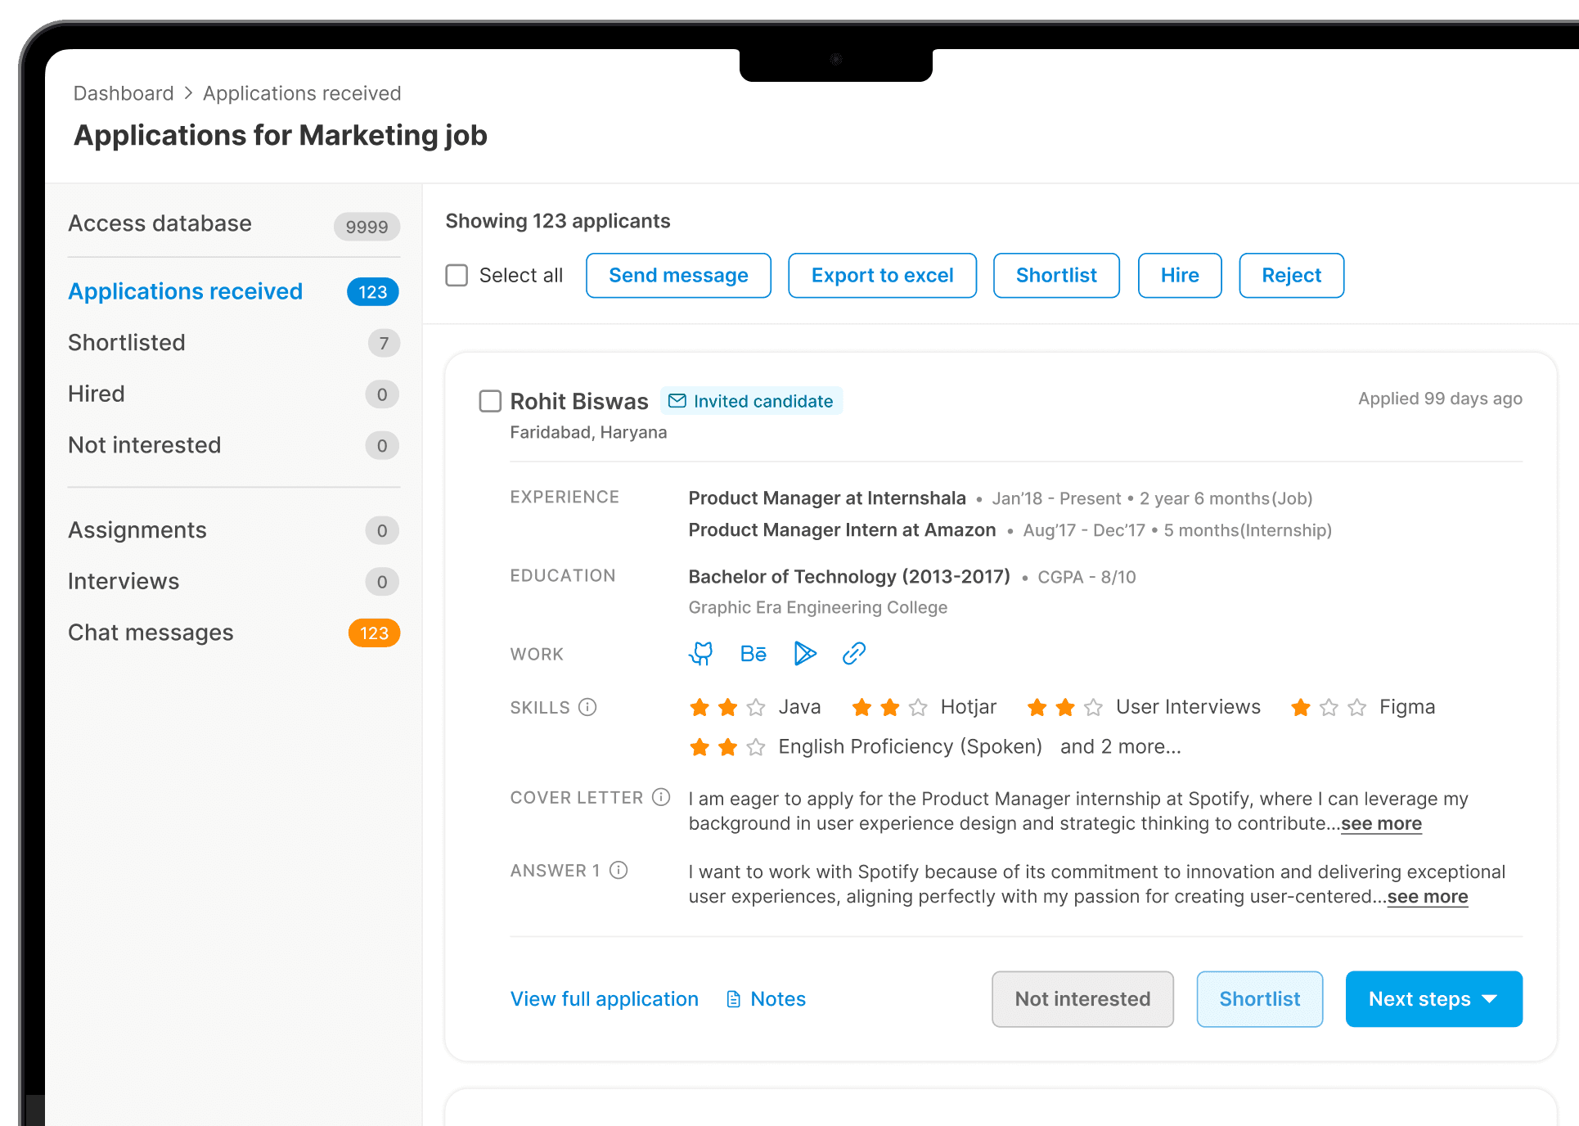Open the Chat messages section

click(151, 633)
